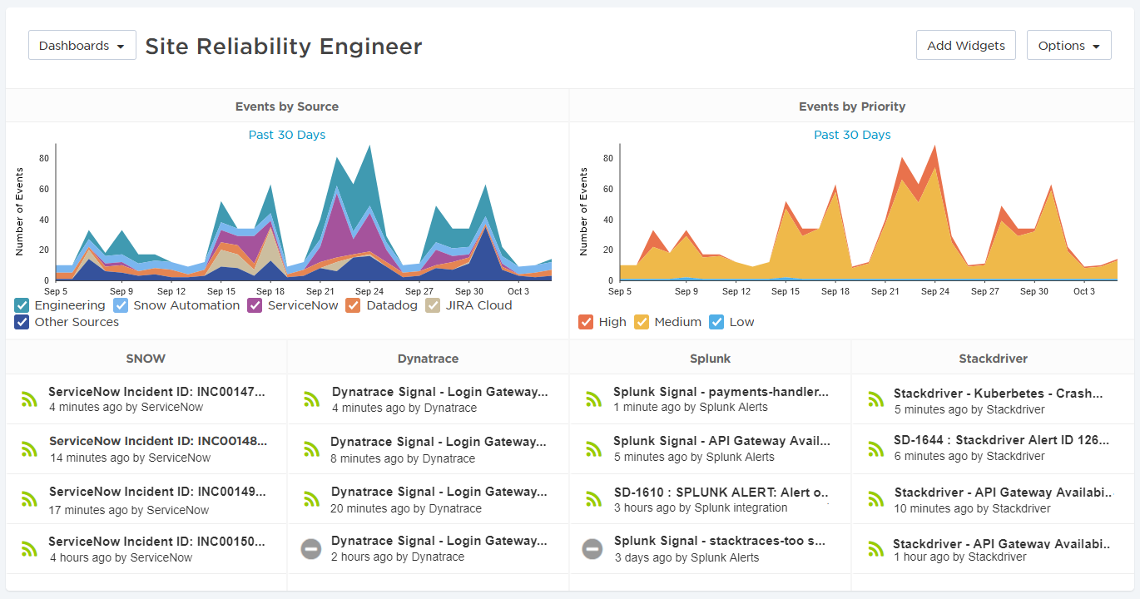Screen dimensions: 1140x599
Task: Uncheck the Snow Automation source checkbox
Action: coord(121,305)
